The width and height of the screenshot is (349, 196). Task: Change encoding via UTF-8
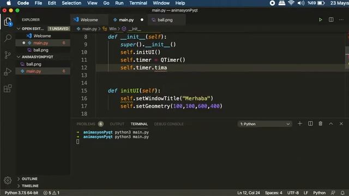coord(293,193)
